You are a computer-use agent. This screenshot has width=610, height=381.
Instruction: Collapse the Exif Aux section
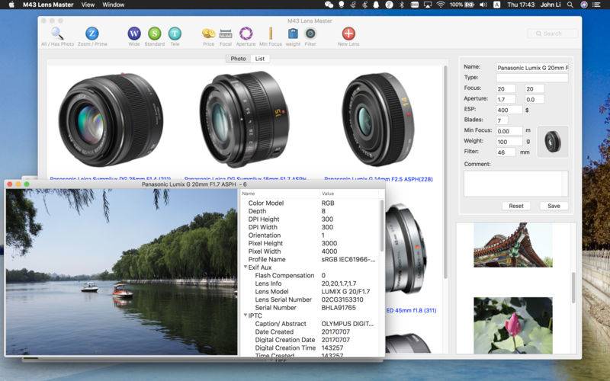pos(246,267)
